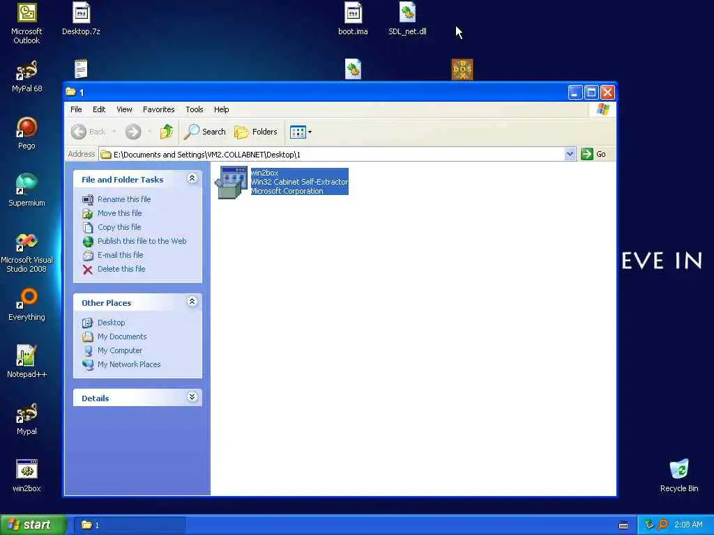Click the Supermium browser shortcut
Screen dimensions: 714x535
pos(26,191)
